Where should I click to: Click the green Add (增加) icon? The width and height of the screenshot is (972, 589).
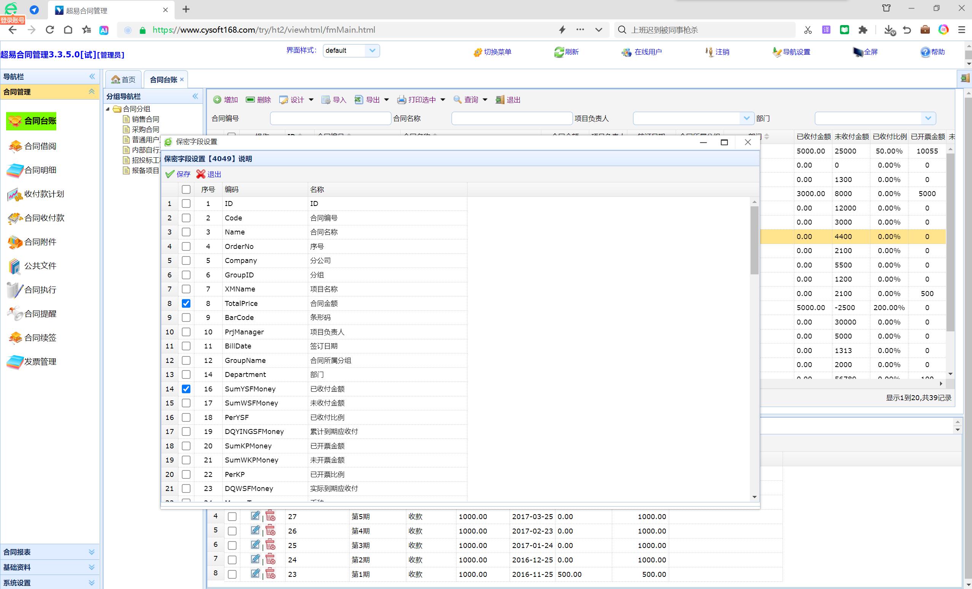pos(217,100)
